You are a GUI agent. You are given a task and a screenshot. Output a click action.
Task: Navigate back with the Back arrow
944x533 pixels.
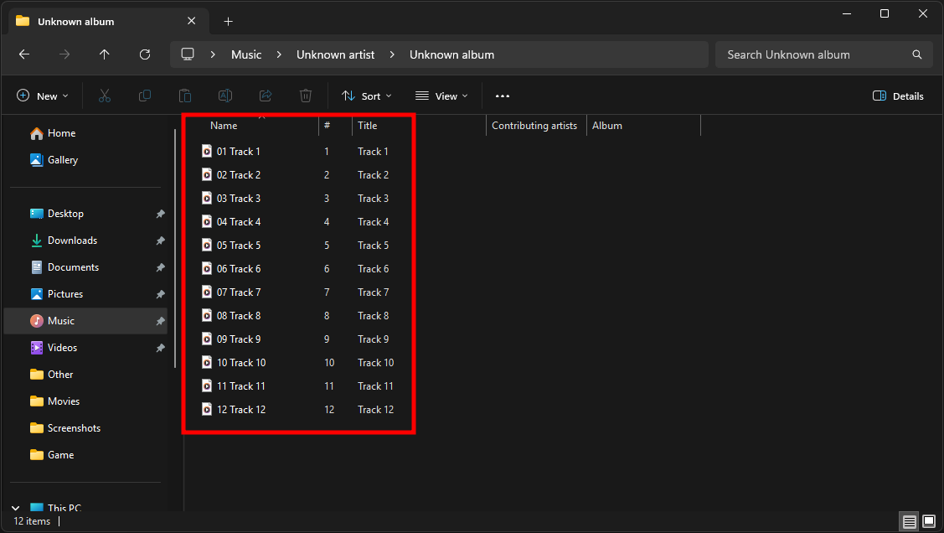[24, 54]
